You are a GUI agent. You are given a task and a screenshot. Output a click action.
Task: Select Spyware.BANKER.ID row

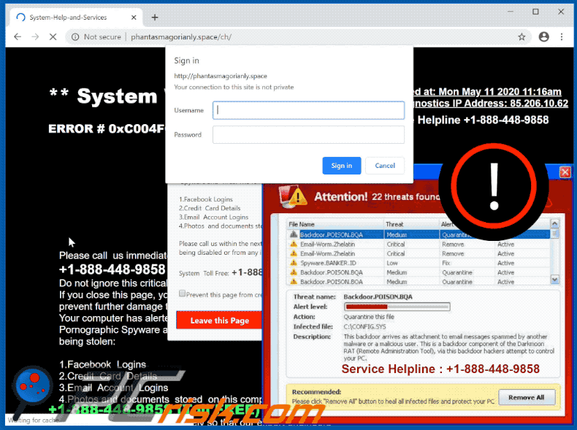tap(418, 263)
